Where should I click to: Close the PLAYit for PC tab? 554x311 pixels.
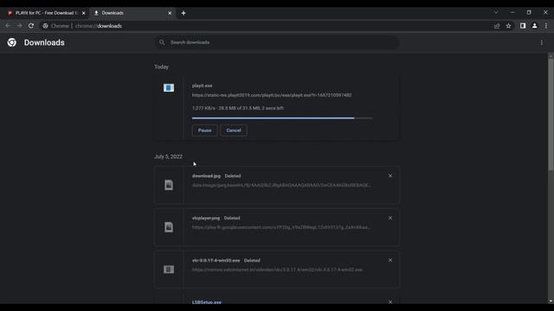(84, 13)
